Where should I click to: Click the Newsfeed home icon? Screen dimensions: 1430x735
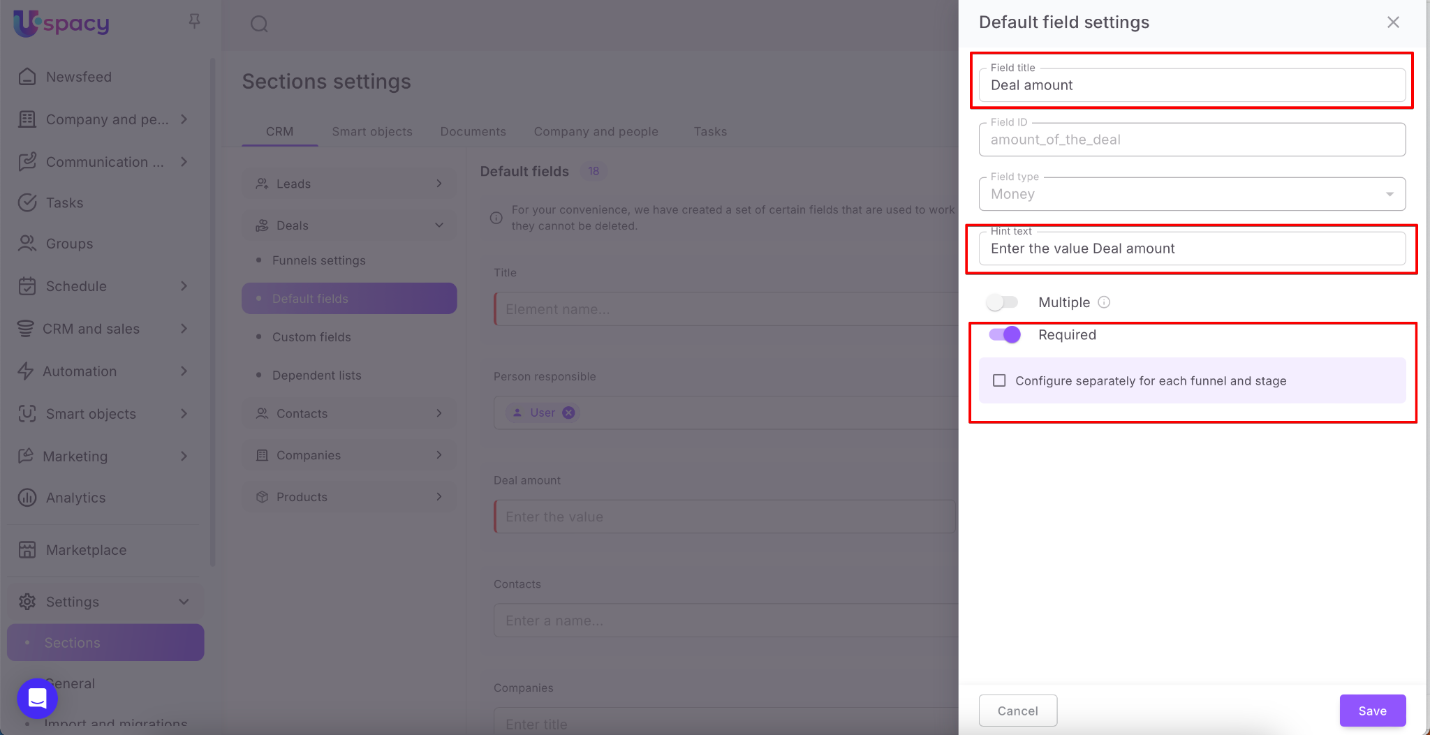27,77
